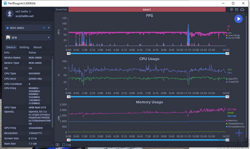Click scroll-down arrow of device info list
Viewport: 250px width, 149px height.
pyautogui.click(x=52, y=145)
